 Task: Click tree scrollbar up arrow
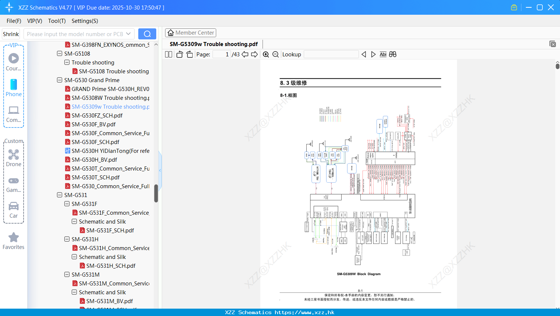pos(156,45)
